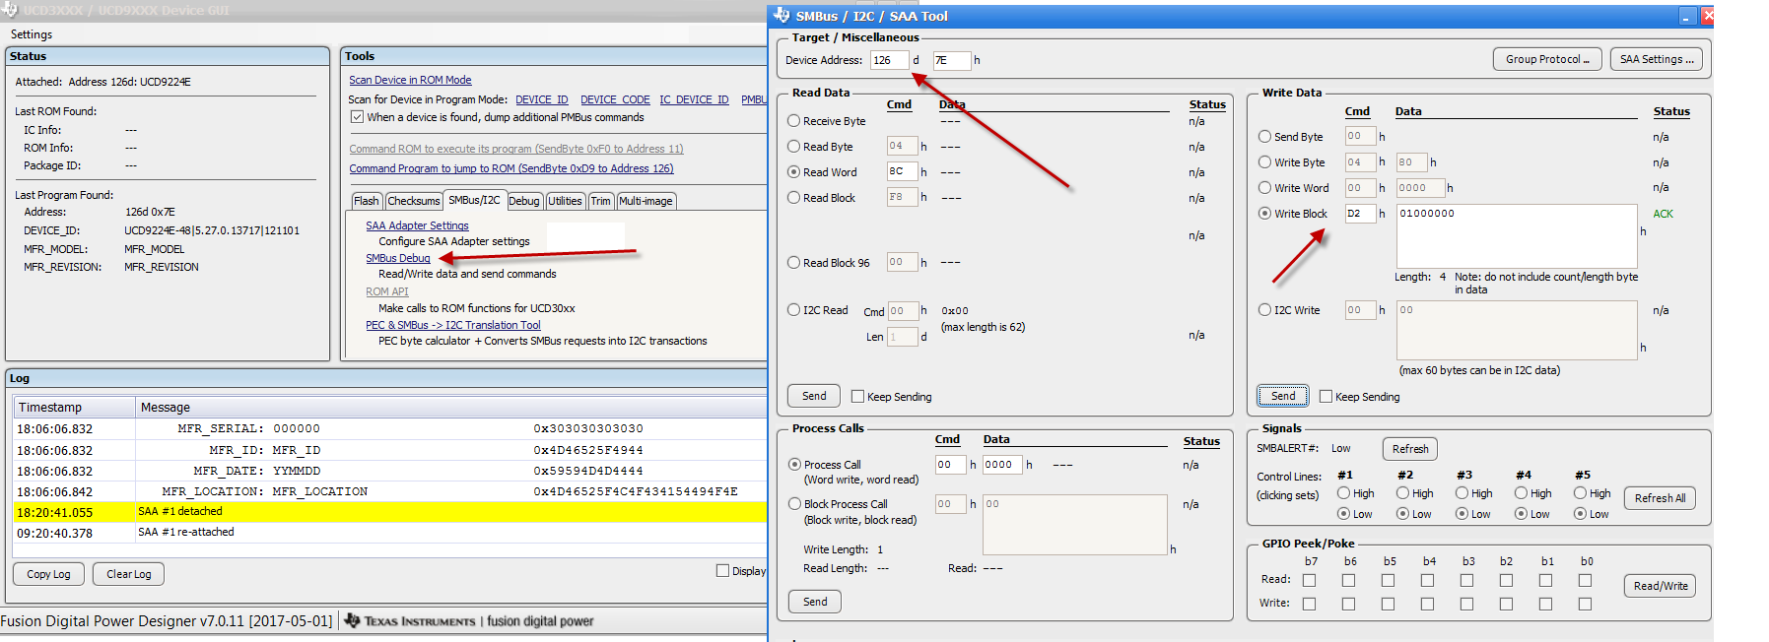1769x642 pixels.
Task: Select the SMBus/I2C tab
Action: [x=474, y=200]
